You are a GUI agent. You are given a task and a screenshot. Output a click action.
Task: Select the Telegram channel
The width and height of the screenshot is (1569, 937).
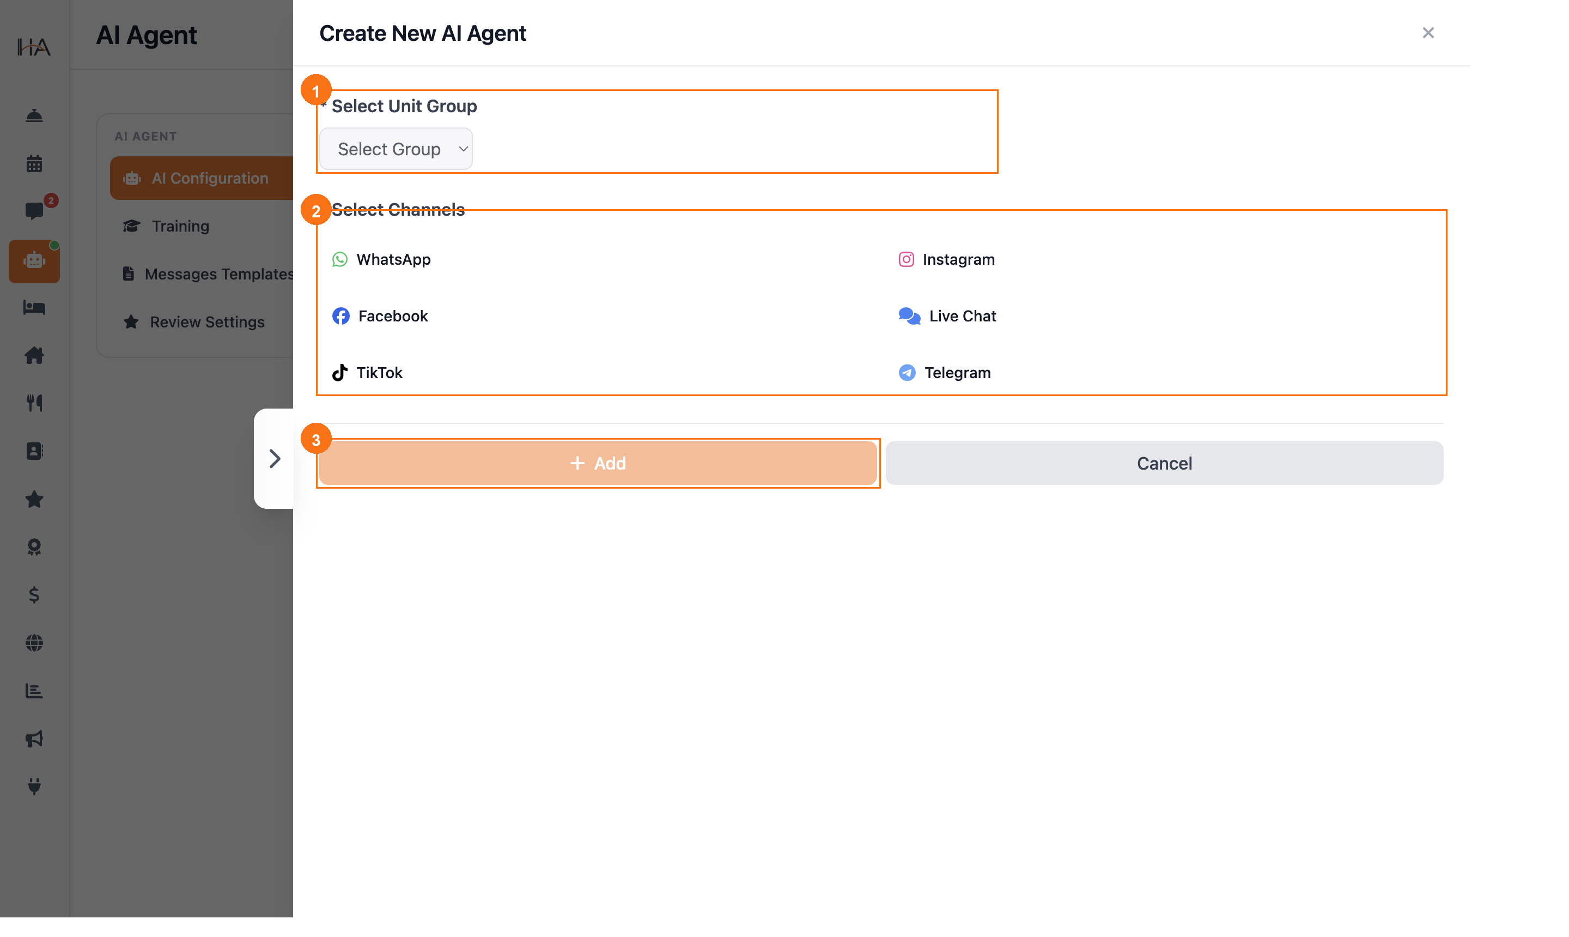[944, 373]
